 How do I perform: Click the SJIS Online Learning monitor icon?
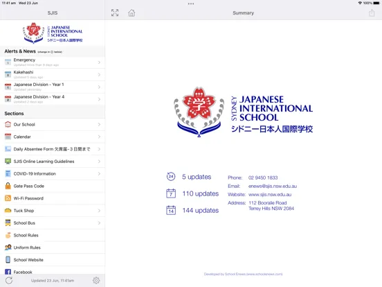(8, 161)
